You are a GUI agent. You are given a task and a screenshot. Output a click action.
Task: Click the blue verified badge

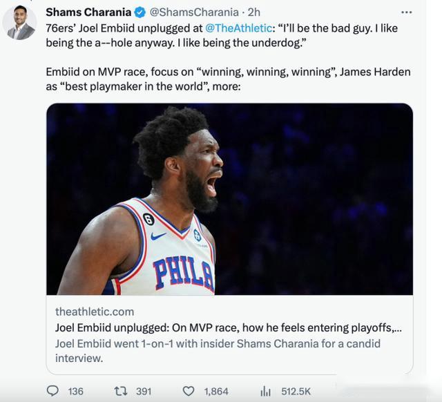click(x=140, y=12)
